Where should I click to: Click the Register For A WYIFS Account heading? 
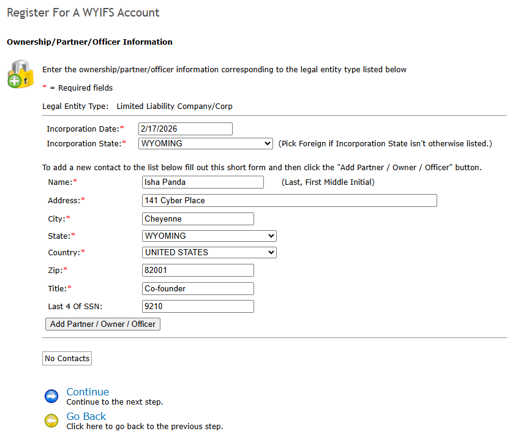click(83, 12)
